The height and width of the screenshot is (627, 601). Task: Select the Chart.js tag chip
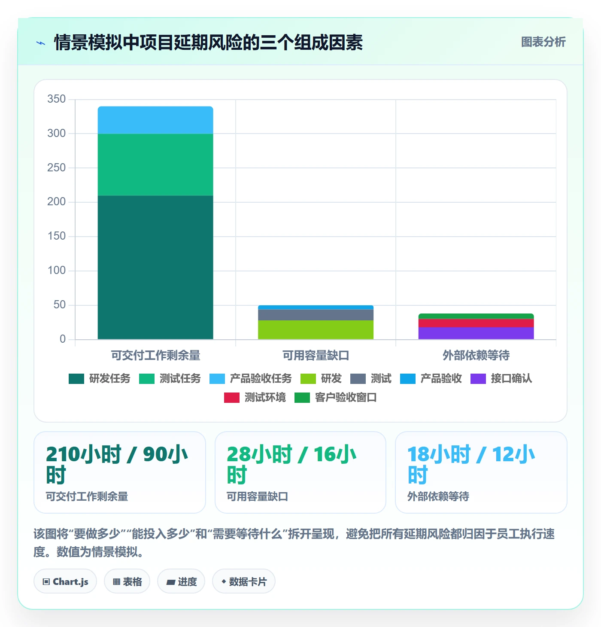tap(65, 581)
